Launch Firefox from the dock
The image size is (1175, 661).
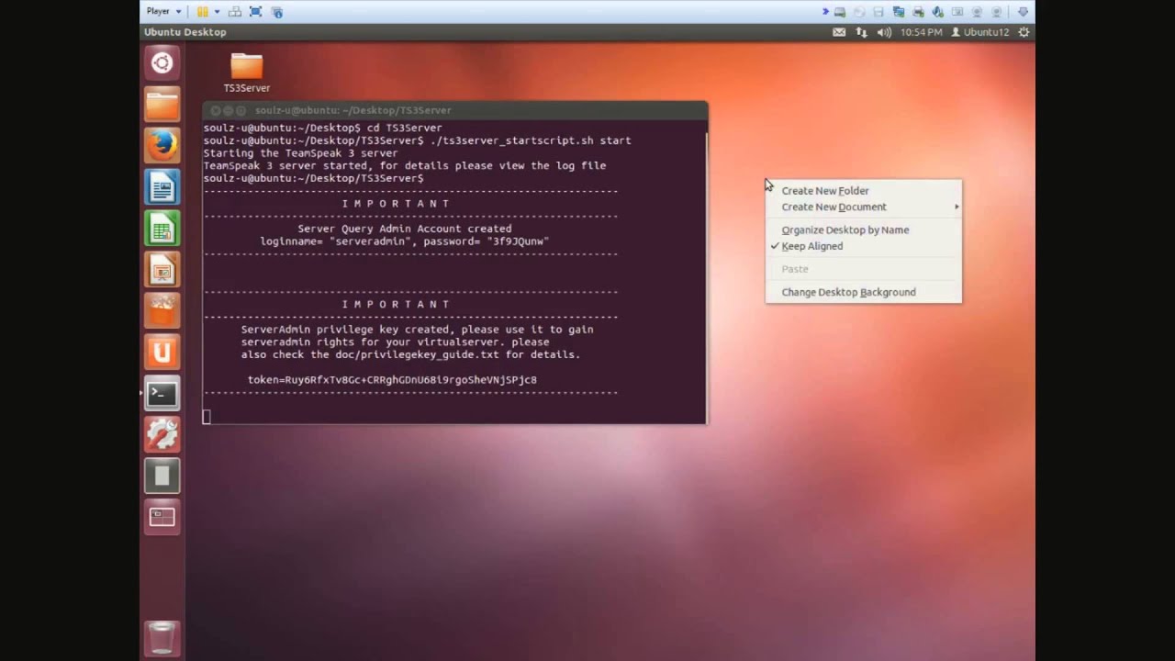click(x=162, y=146)
